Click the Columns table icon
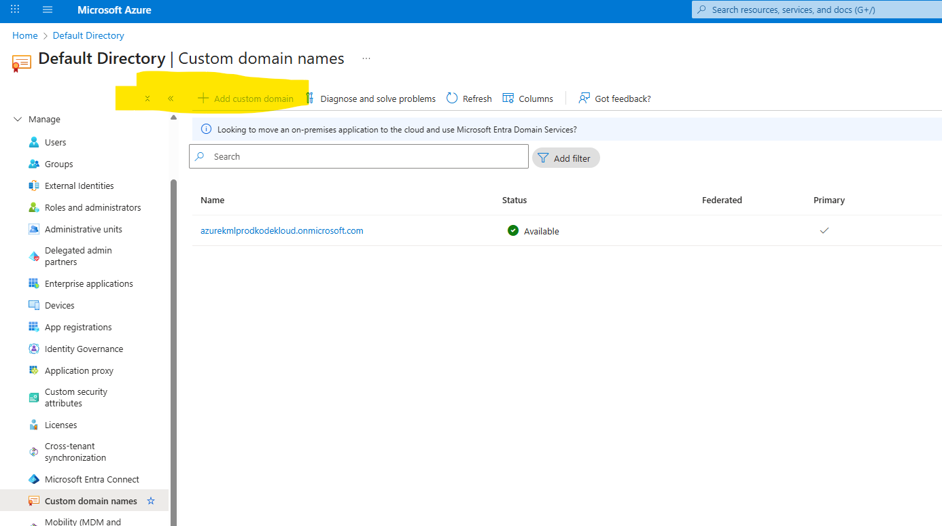Screen dimensions: 942x526 point(508,99)
